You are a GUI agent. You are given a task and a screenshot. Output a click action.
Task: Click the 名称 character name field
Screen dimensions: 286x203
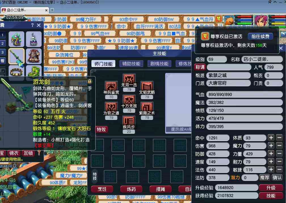(262, 59)
